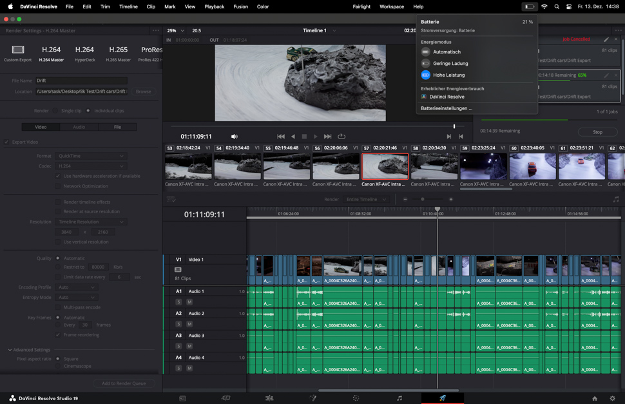Mute the Audio 2 track
The width and height of the screenshot is (625, 404).
coord(189,324)
